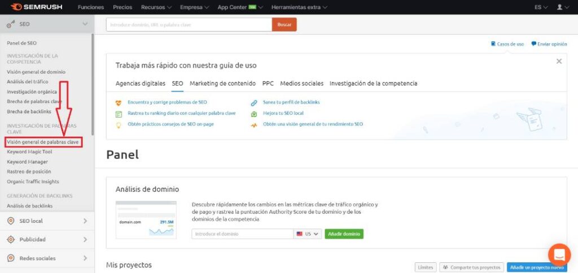Screen dimensions: 578x273
Task: Click the Casos de uso book icon
Action: tap(493, 44)
